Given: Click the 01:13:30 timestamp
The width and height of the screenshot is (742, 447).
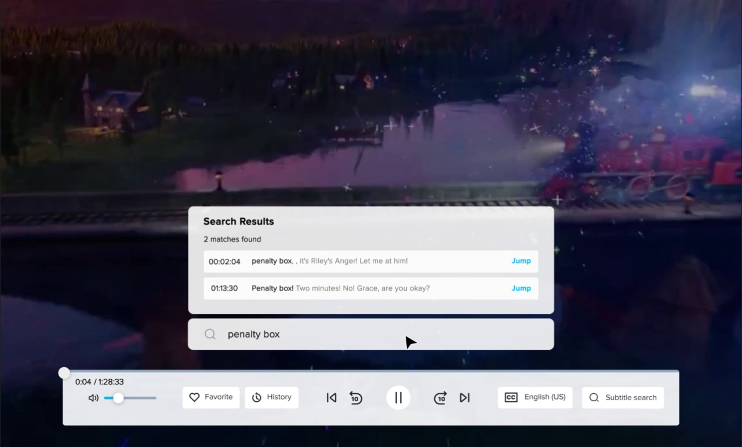Looking at the screenshot, I should point(224,288).
